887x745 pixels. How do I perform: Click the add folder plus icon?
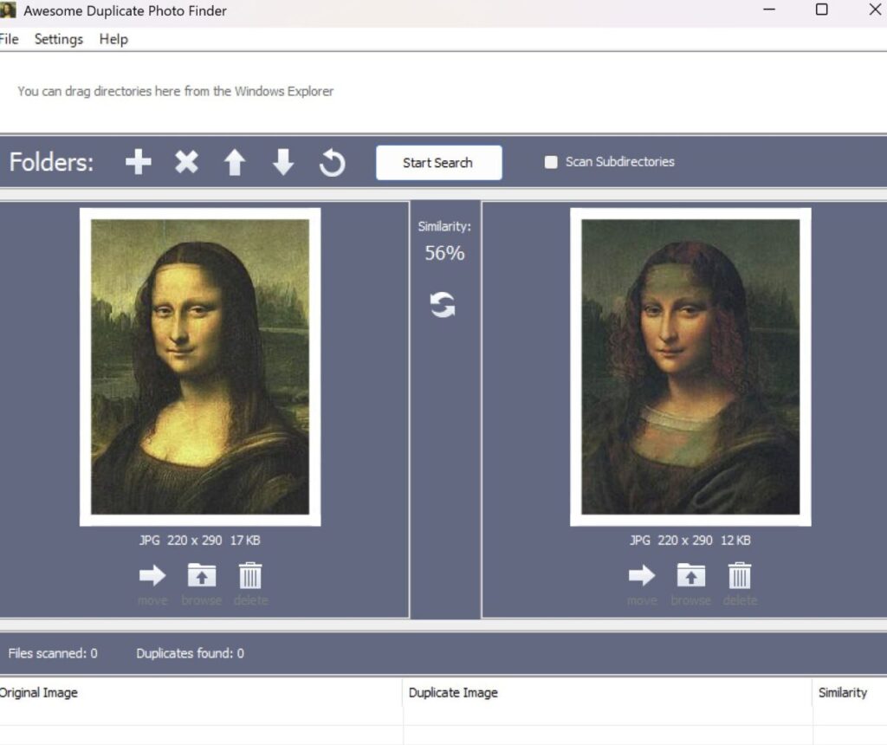click(x=138, y=162)
